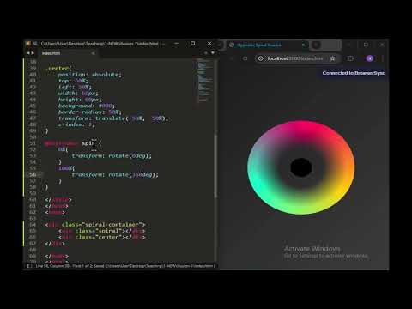Viewport: 412px width, 309px height.
Task: Click the z-index: 2; line
Action: tap(76, 124)
